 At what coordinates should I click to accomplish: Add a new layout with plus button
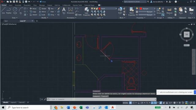tap(28, 102)
